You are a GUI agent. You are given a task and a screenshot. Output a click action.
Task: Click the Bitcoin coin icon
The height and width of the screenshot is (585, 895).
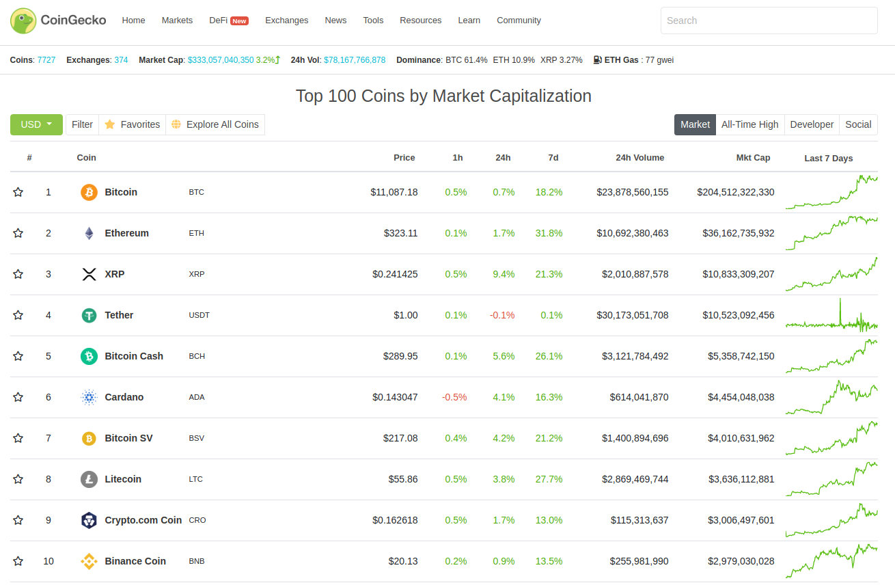(89, 192)
